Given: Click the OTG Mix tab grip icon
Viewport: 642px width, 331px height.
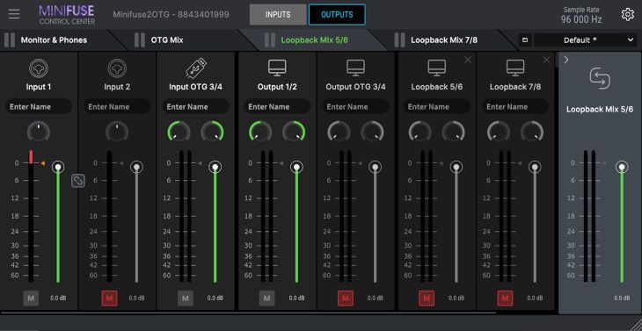Looking at the screenshot, I should (140, 40).
